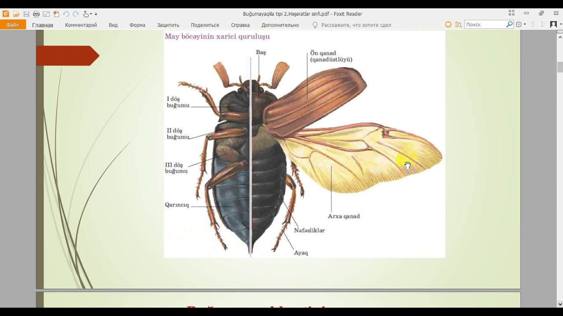Click the vertical scrollbar thumb
Image resolution: width=563 pixels, height=316 pixels.
[560, 67]
